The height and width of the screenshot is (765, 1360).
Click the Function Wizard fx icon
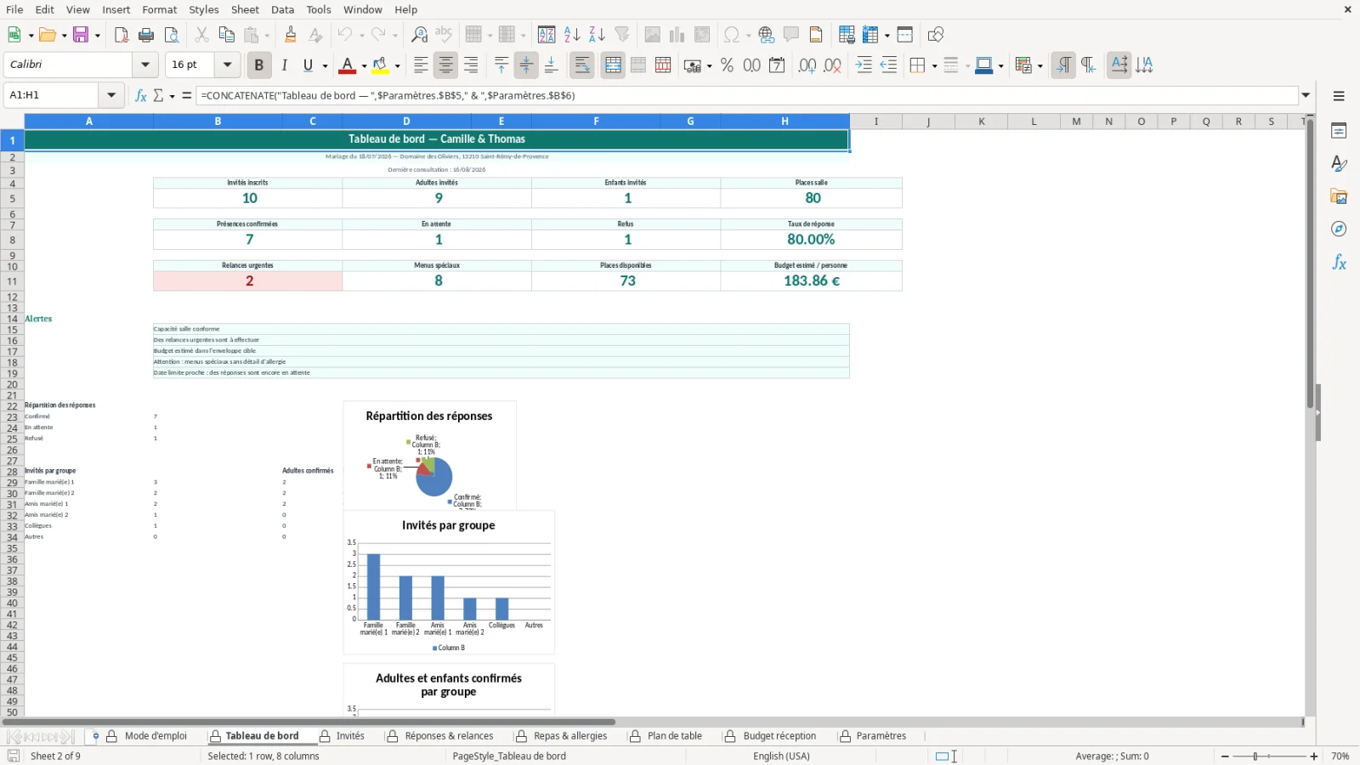coord(141,95)
